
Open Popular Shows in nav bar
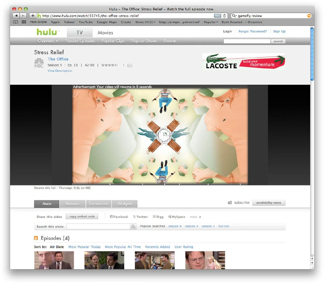coord(144,41)
